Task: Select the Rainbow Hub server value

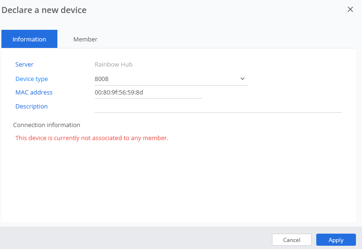Action: (113, 65)
